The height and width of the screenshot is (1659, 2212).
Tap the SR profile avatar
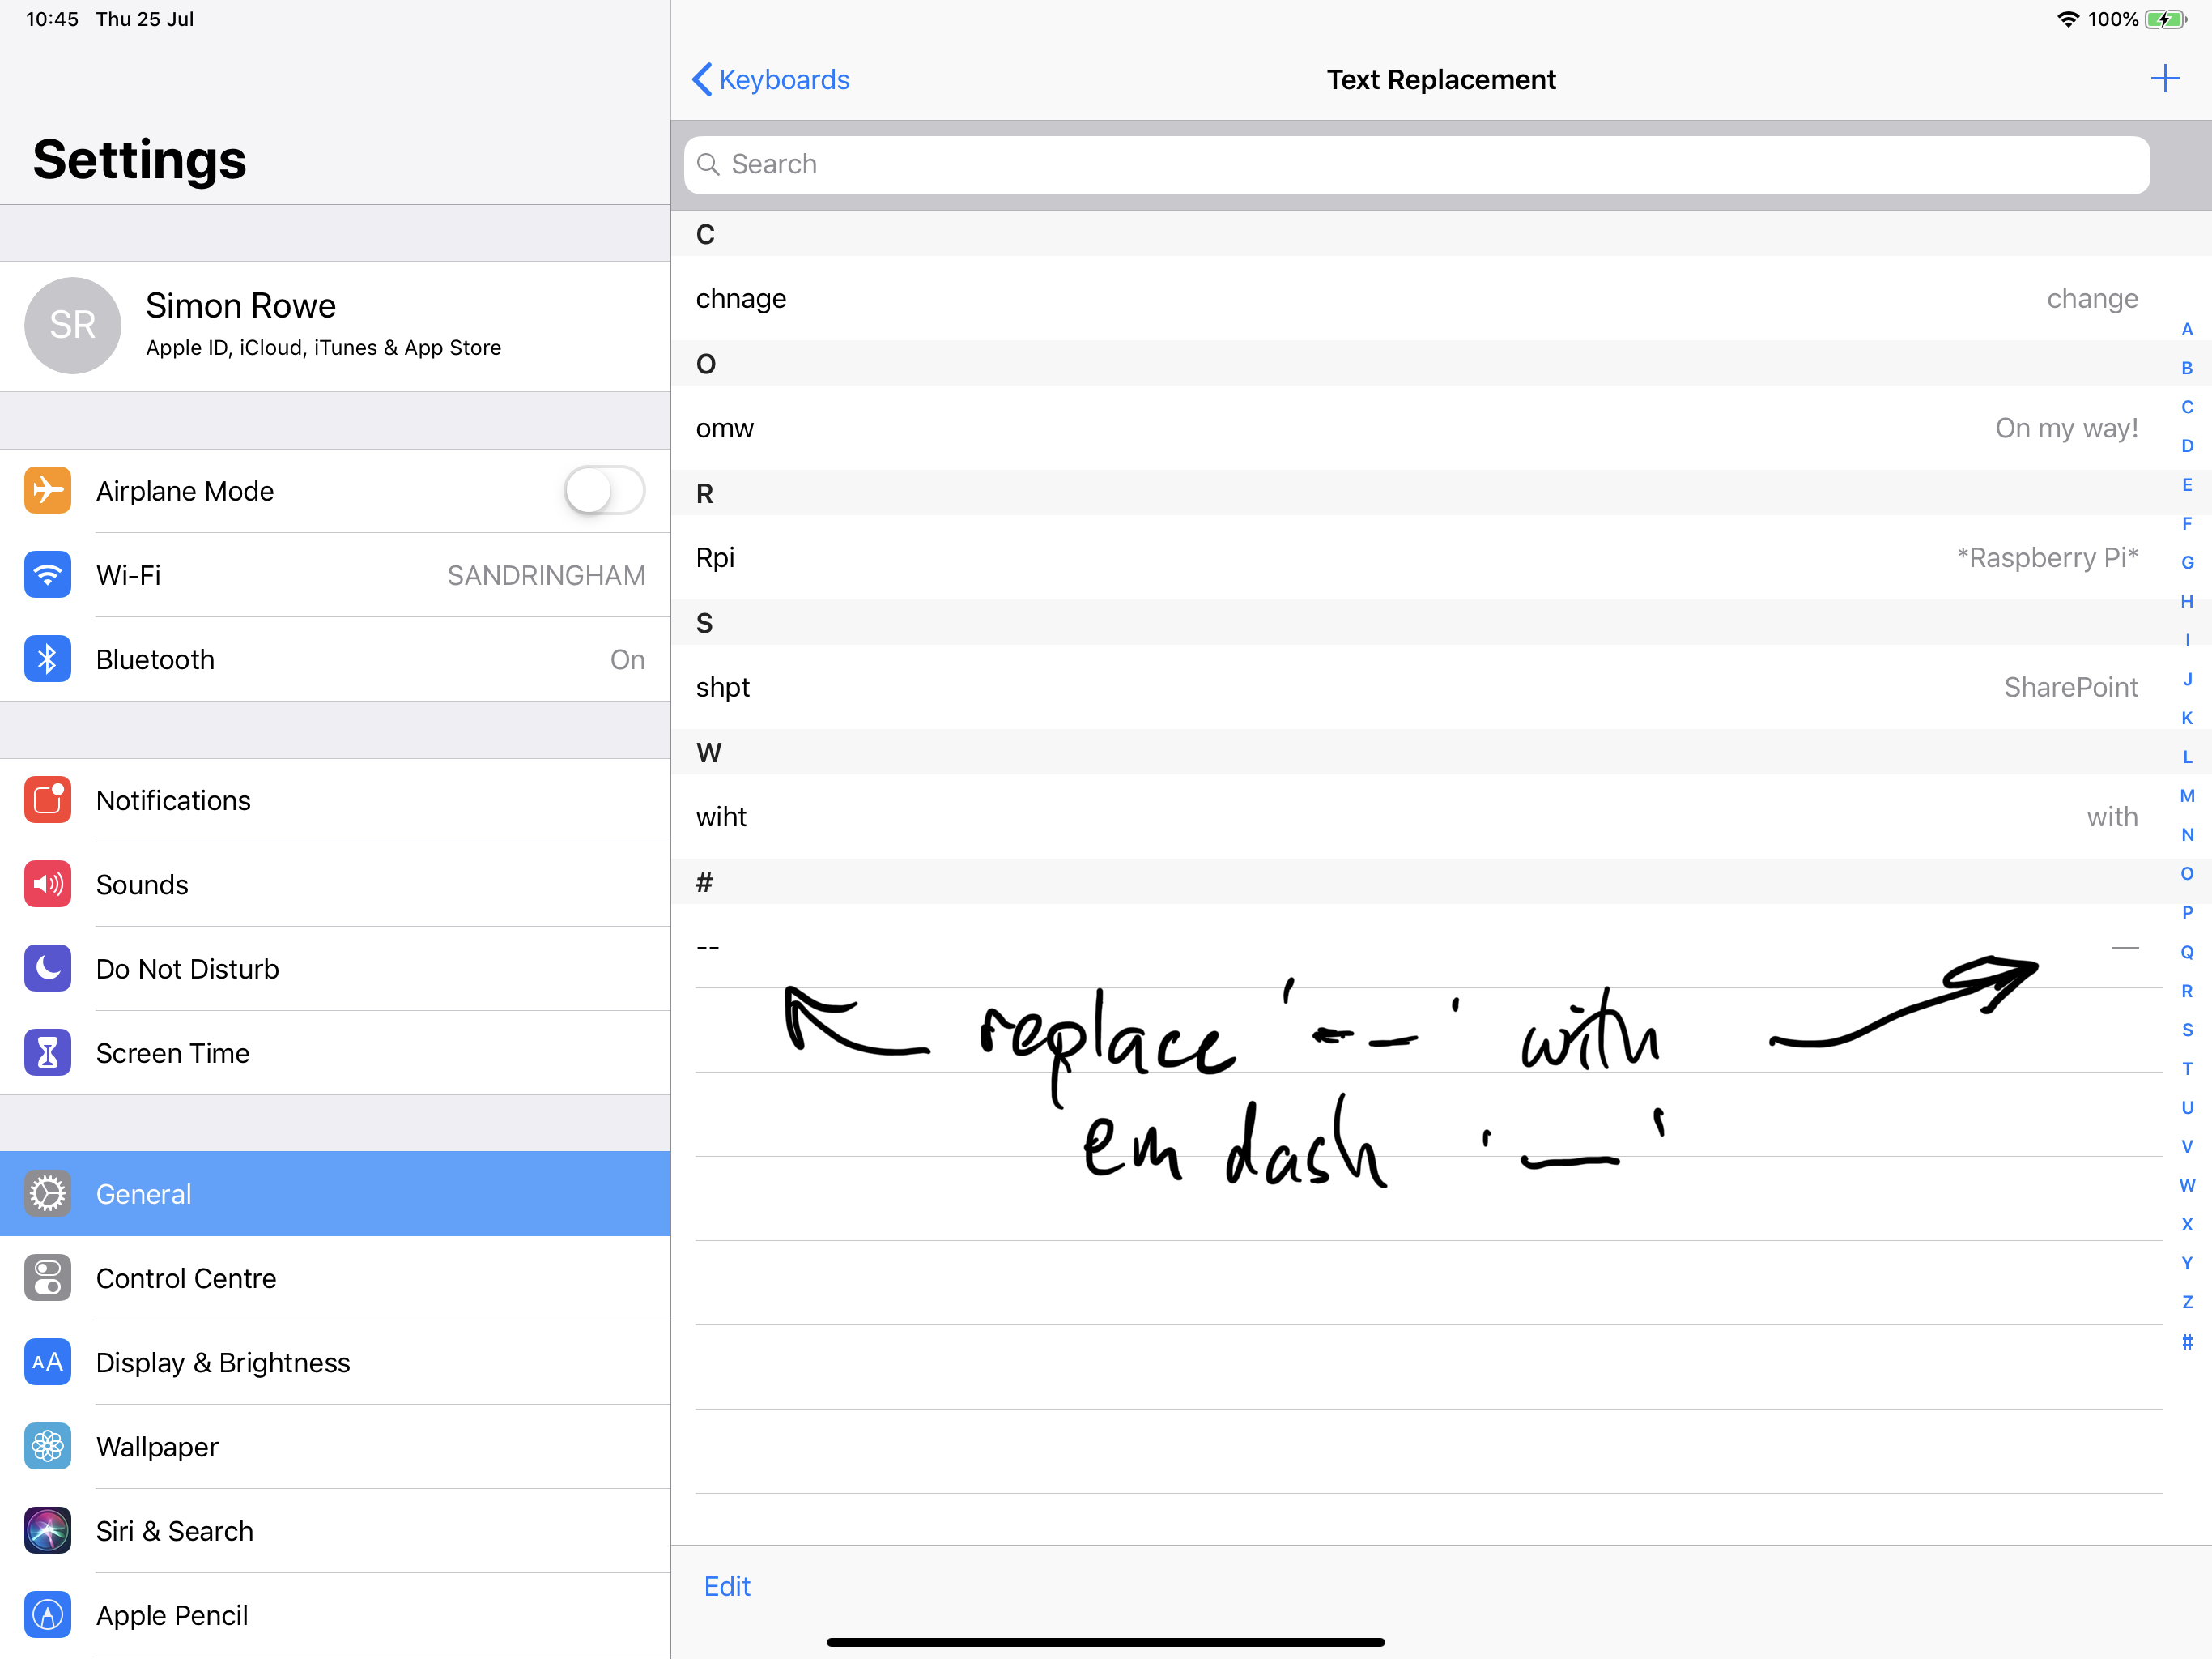pos(72,325)
